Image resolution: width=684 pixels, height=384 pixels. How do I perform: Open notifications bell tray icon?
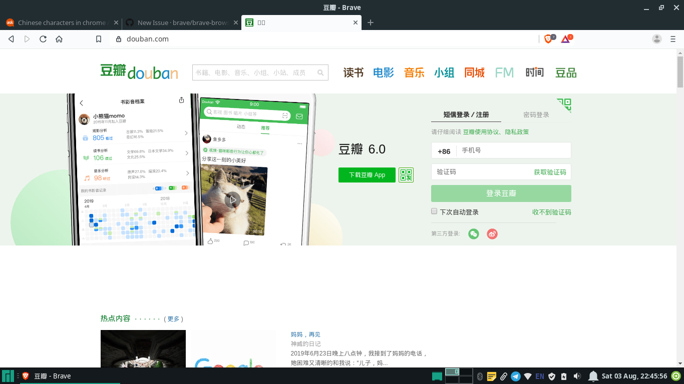click(x=593, y=376)
